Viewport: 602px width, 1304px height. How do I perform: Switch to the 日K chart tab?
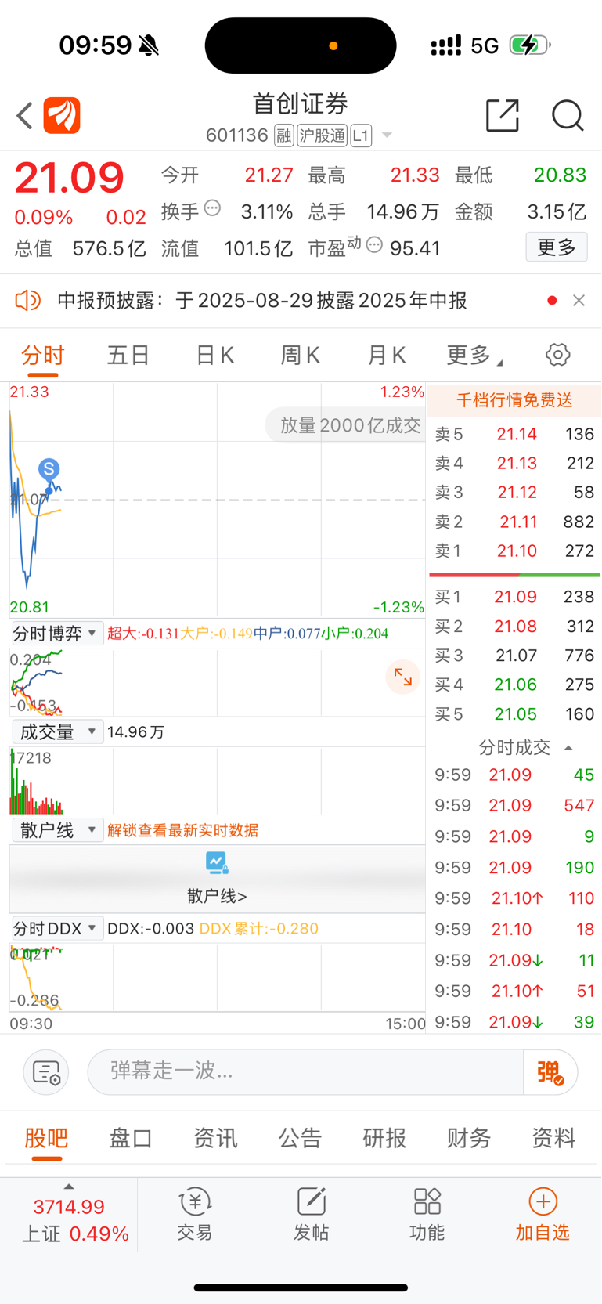pyautogui.click(x=214, y=356)
